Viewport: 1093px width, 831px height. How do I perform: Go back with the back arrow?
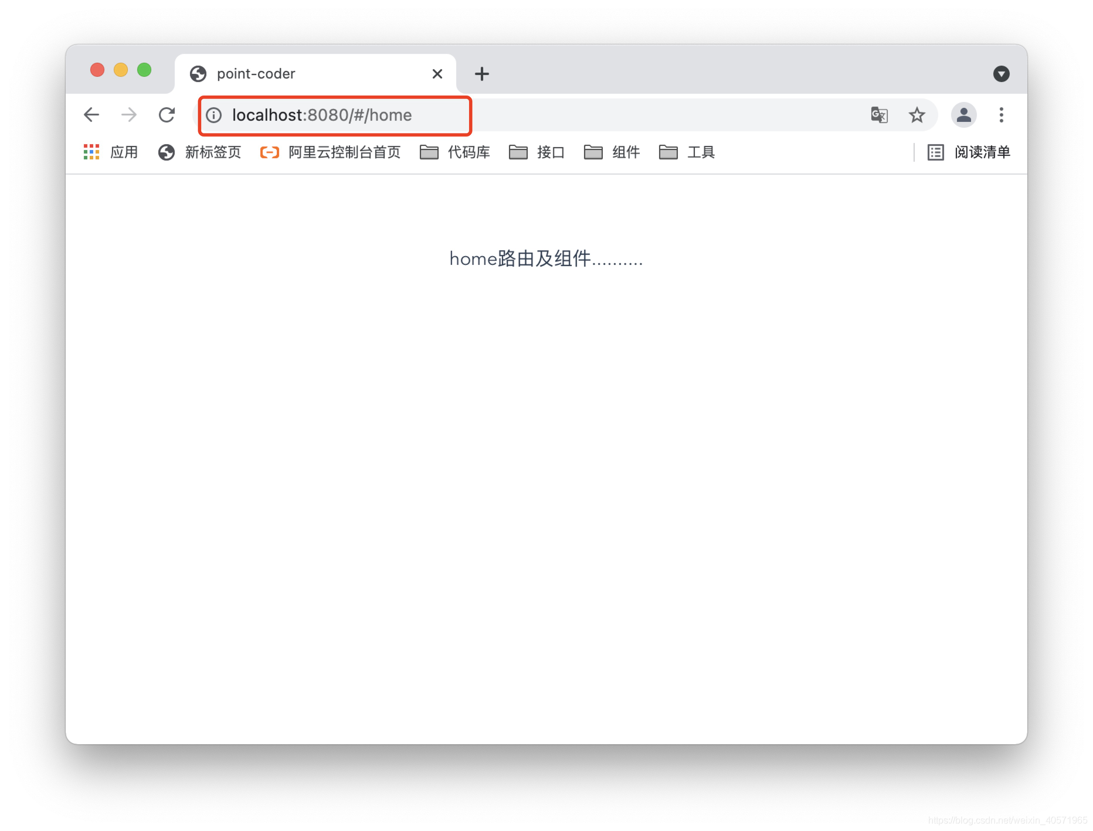[91, 115]
